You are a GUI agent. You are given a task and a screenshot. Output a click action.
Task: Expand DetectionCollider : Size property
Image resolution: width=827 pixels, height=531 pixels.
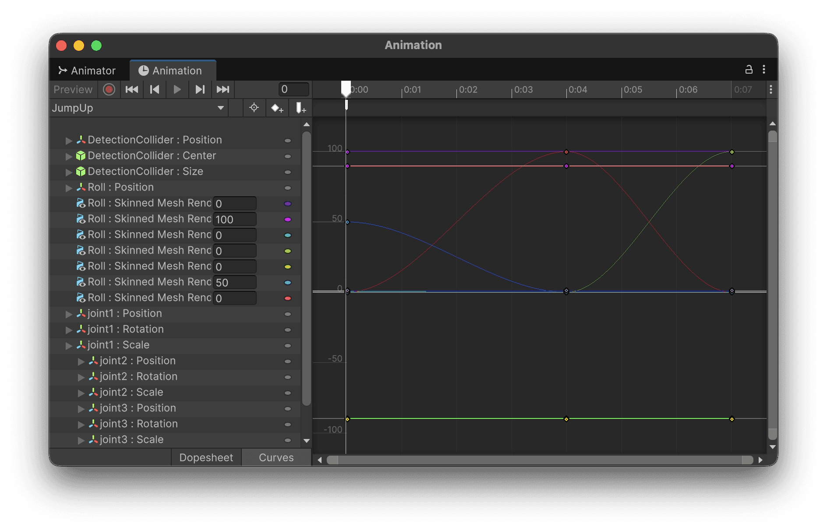[x=69, y=172]
